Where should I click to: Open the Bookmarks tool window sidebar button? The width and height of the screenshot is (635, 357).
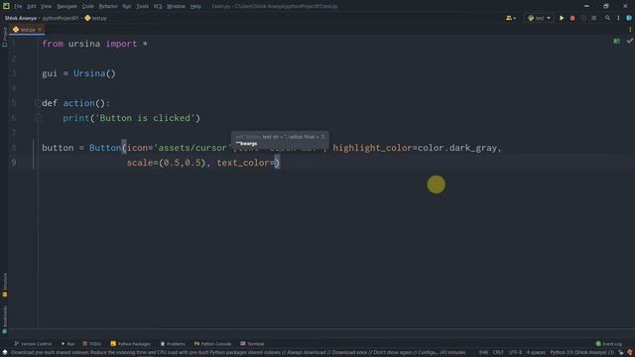point(4,318)
